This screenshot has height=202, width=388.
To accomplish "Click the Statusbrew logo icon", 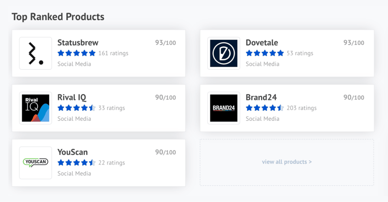I will point(35,53).
